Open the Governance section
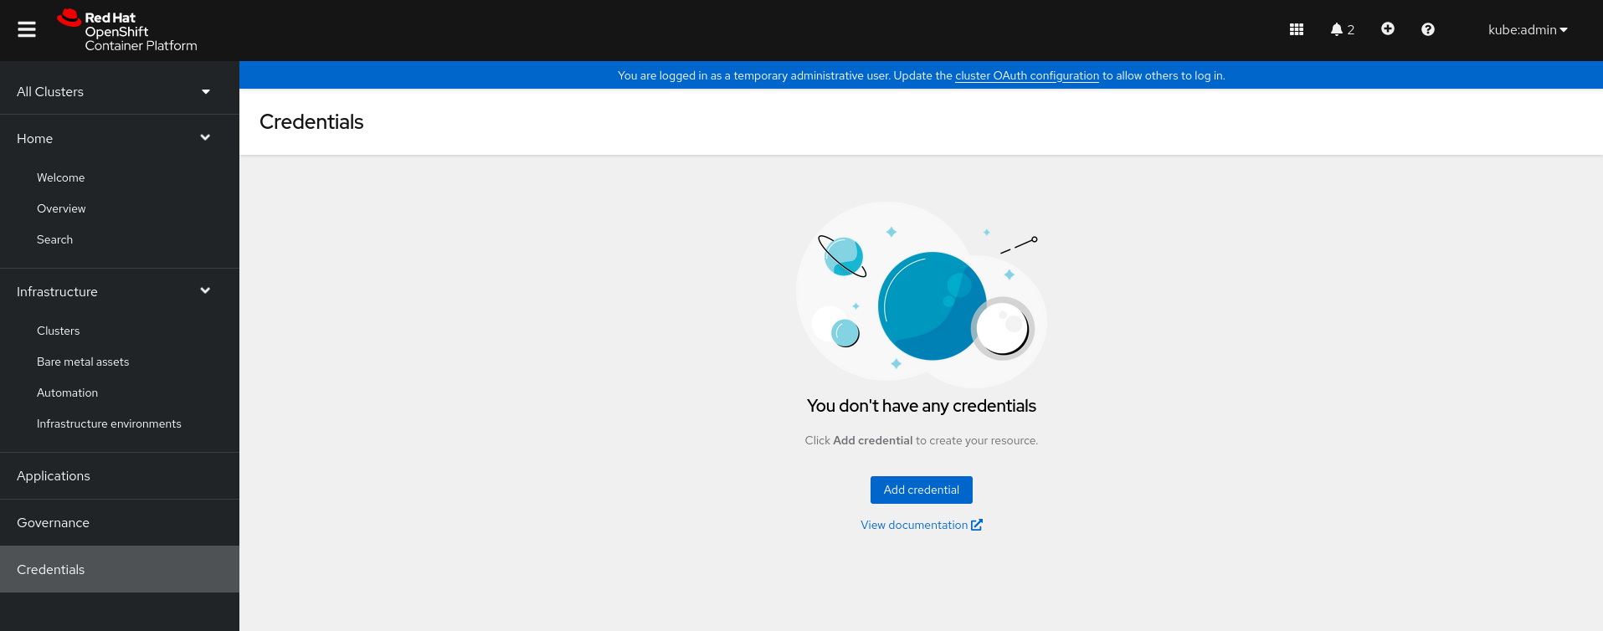The height and width of the screenshot is (631, 1603). point(53,522)
